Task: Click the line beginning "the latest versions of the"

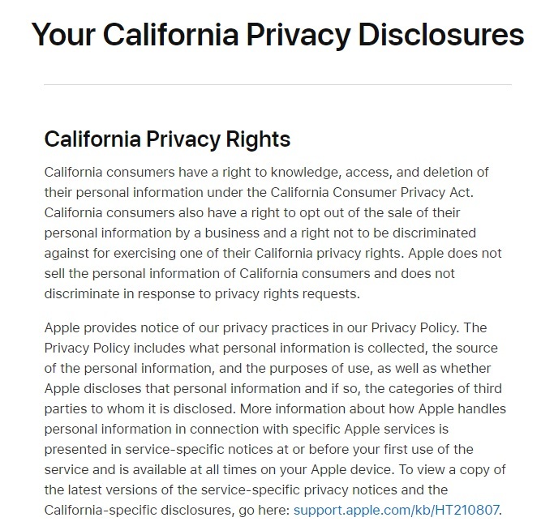Action: point(246,490)
